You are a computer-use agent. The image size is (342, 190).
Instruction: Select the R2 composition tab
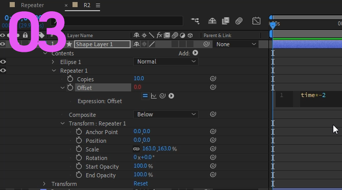(x=87, y=5)
